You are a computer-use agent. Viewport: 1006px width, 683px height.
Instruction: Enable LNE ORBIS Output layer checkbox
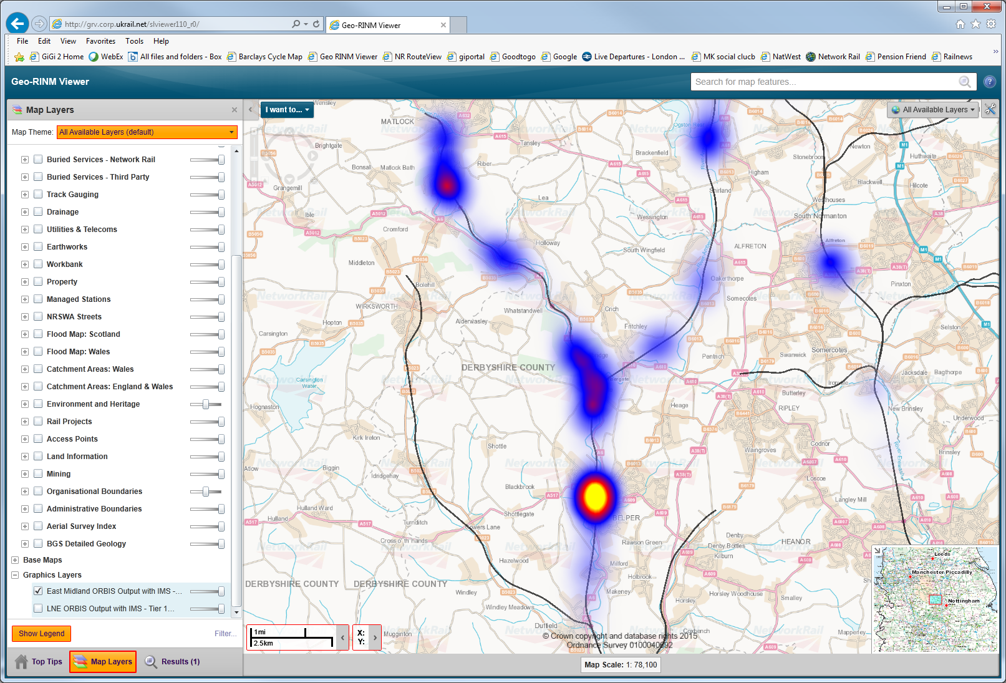tap(38, 608)
